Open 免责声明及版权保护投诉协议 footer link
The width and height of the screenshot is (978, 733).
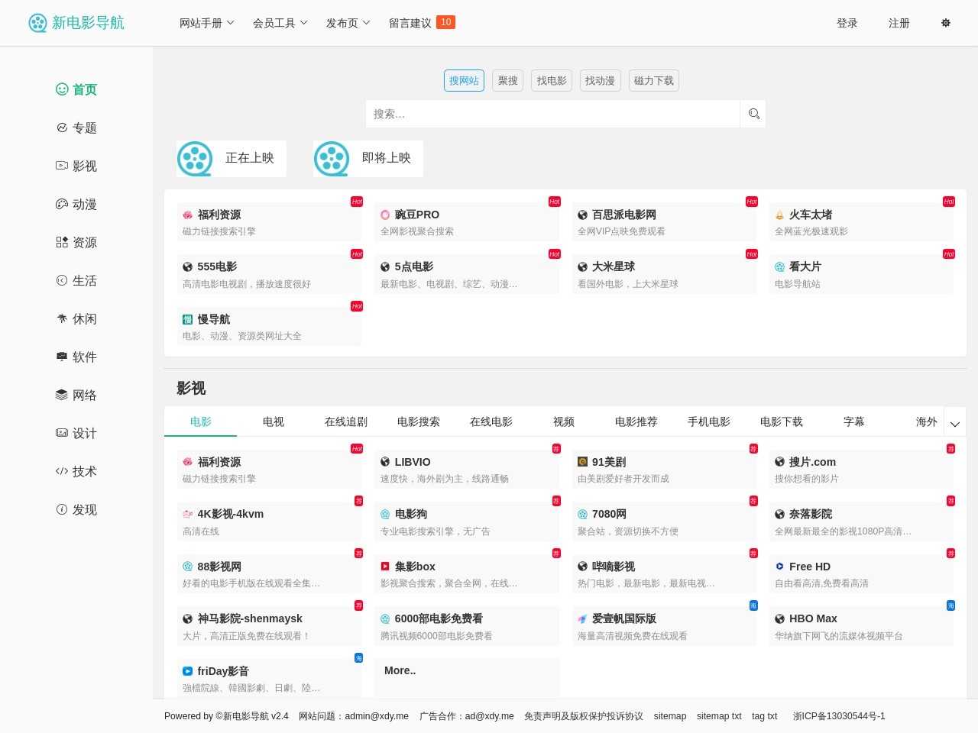[584, 716]
